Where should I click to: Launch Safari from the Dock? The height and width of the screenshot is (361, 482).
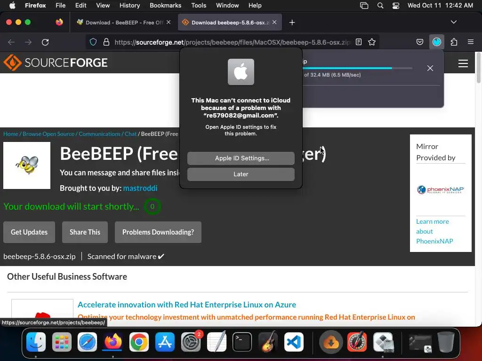pyautogui.click(x=87, y=342)
